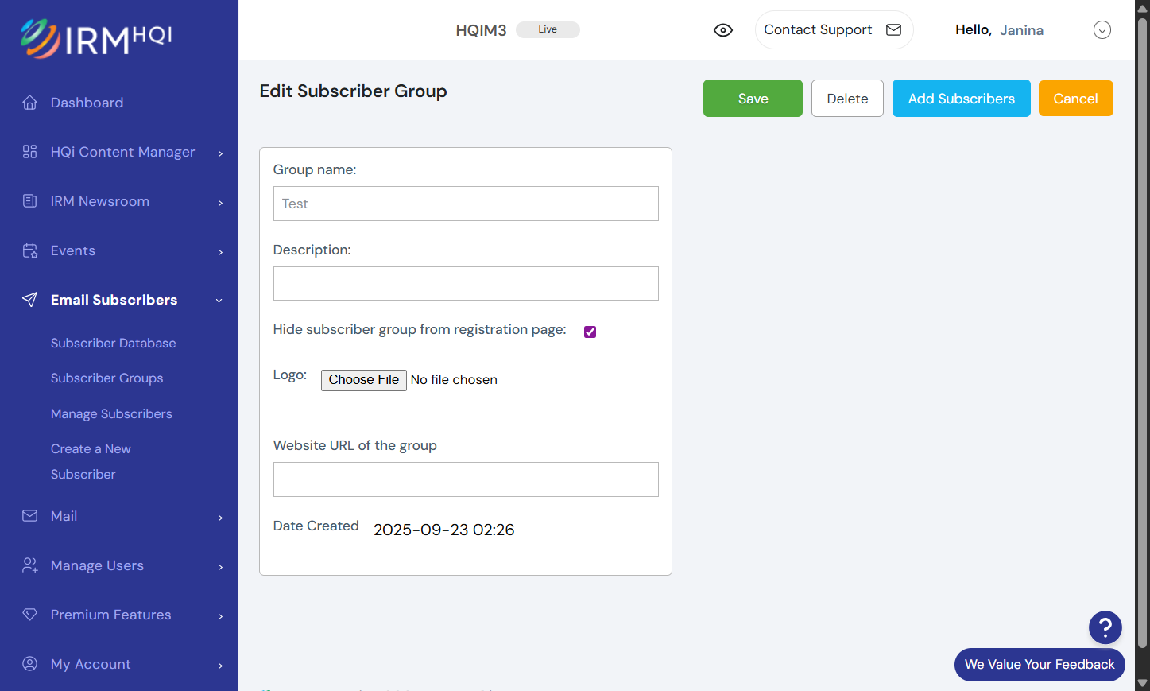Screen dimensions: 1150x691
Task: Click Choose File for Logo
Action: coord(364,380)
